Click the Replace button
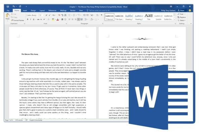 [182, 17]
